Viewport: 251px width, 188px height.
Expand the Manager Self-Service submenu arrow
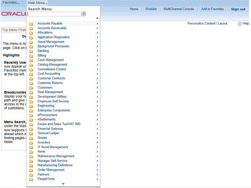tap(97, 161)
